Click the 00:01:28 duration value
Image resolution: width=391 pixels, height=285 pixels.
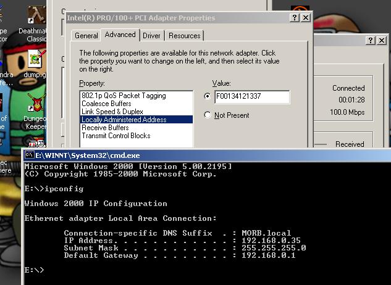(x=351, y=100)
